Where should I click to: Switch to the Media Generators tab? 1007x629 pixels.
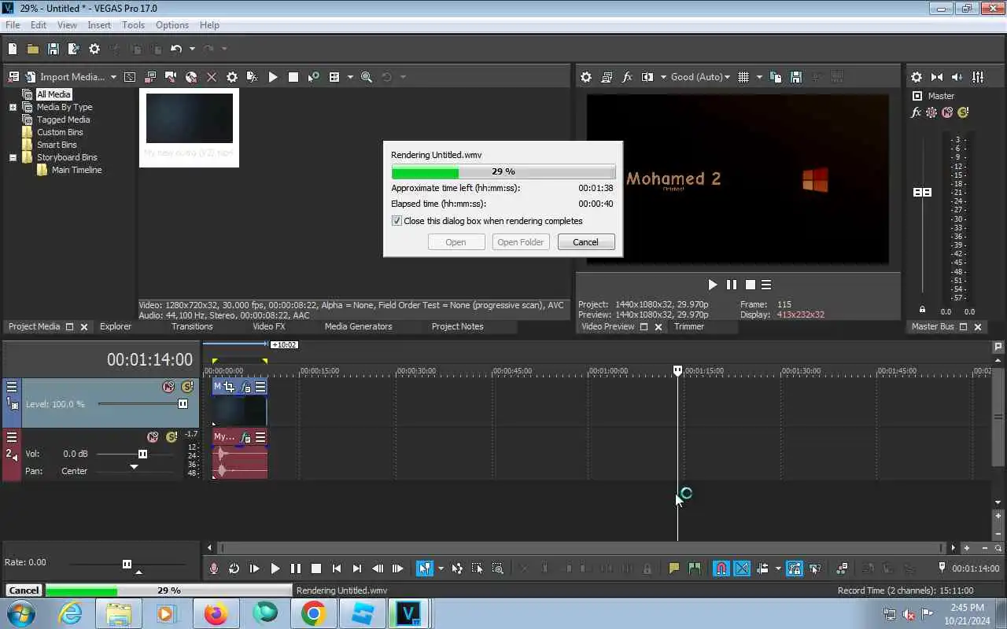tap(358, 326)
